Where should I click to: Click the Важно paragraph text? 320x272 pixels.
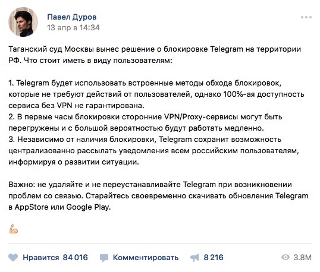[x=158, y=196]
